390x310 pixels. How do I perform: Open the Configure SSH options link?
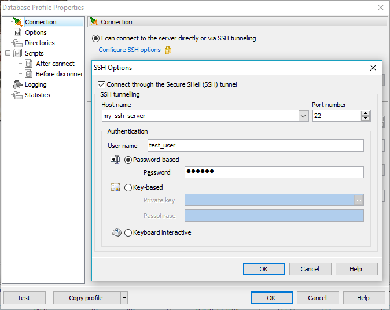tap(130, 50)
